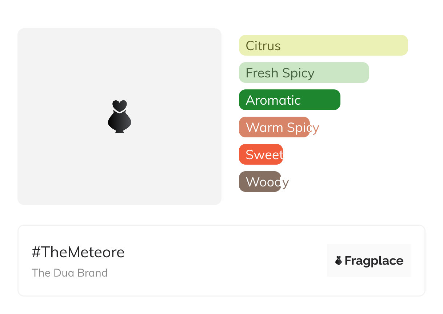Click the "Fresh Spicy" label text
443x314 pixels.
280,73
